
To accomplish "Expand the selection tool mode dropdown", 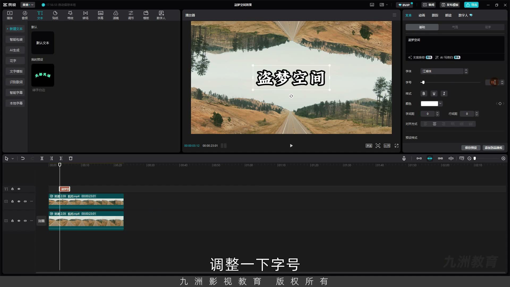I will (x=12, y=159).
